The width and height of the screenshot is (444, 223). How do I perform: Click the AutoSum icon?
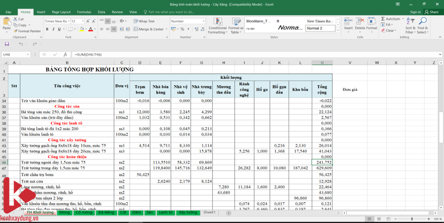[x=383, y=19]
